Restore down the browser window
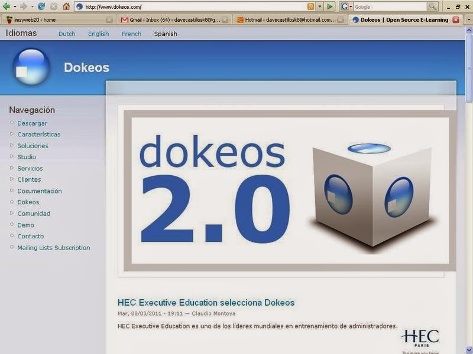Viewport: 473px width, 354px height. click(458, 6)
